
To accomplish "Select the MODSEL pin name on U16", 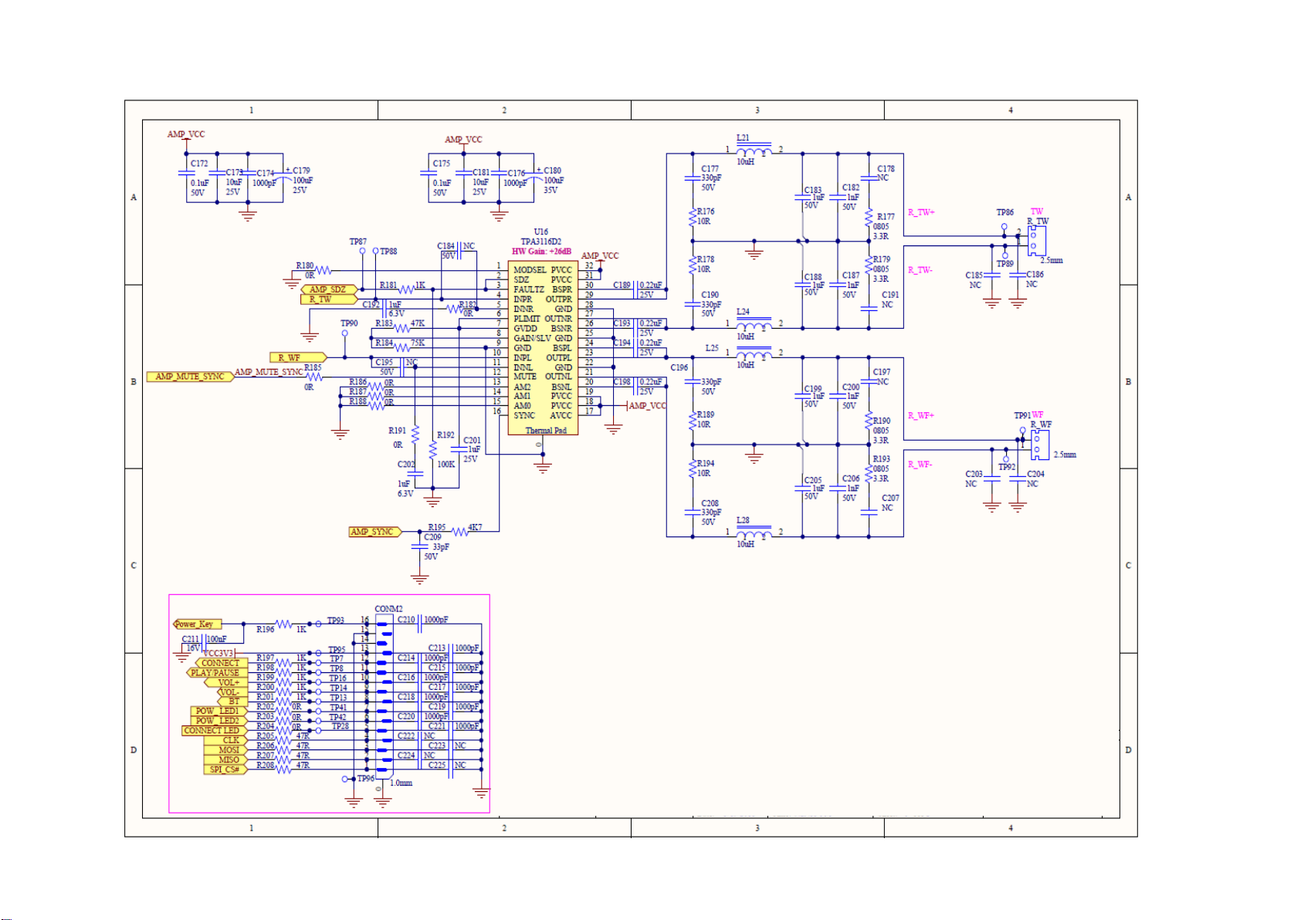I will pos(530,270).
